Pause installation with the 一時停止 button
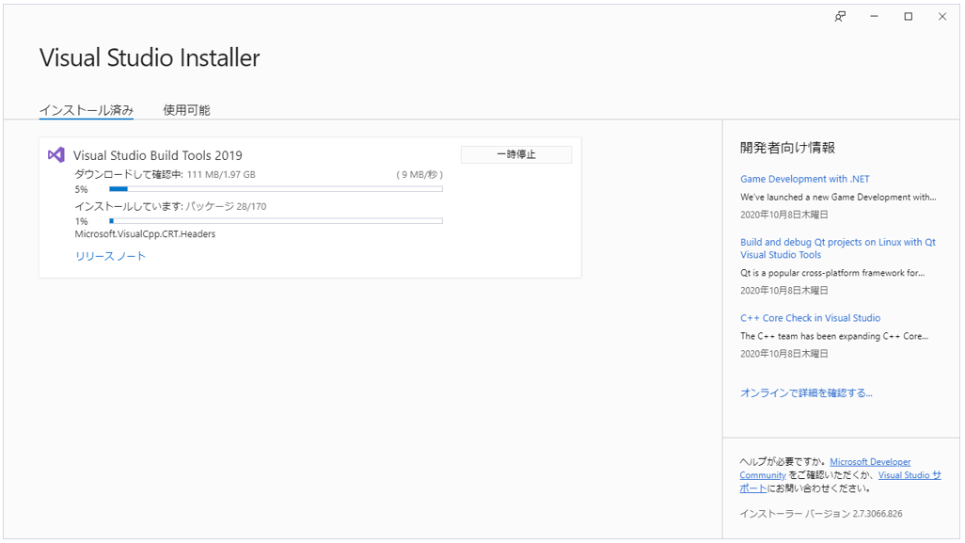Screen dimensions: 965x543 click(515, 155)
